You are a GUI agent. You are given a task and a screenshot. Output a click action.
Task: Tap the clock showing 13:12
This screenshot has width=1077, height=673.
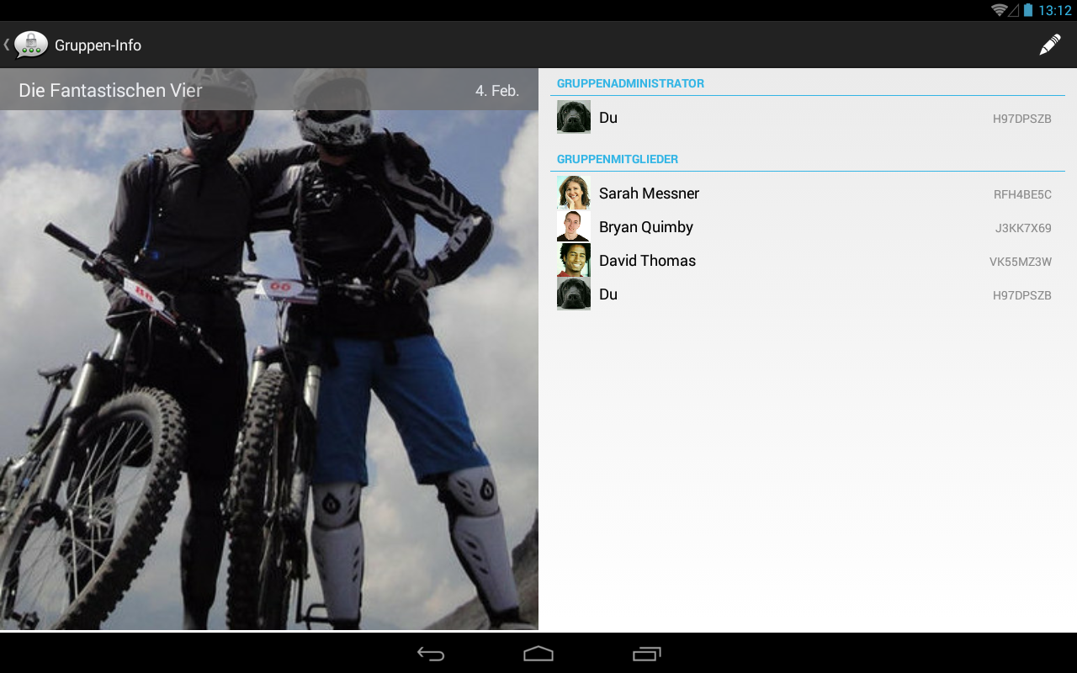pos(1055,10)
